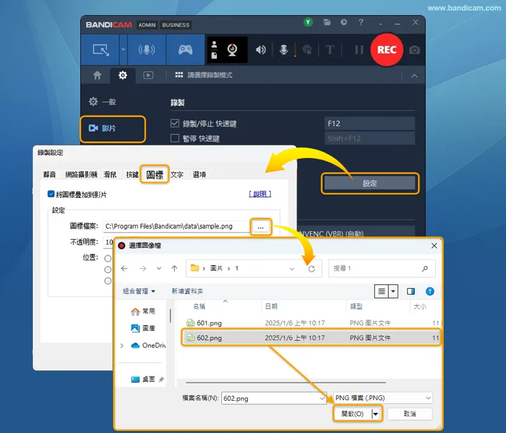The height and width of the screenshot is (433, 506).
Task: Expand the screen recording mode dropdown arrow
Action: (x=123, y=50)
